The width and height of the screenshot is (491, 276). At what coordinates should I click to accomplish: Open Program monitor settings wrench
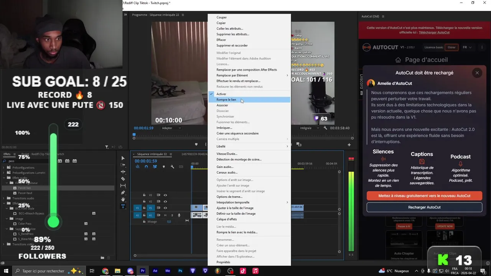(x=325, y=128)
